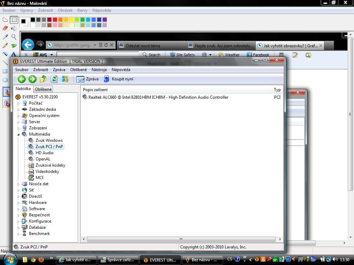Click the EVEREST up-level arrow icon
Screen dimensions: 354x265
(x=43, y=79)
